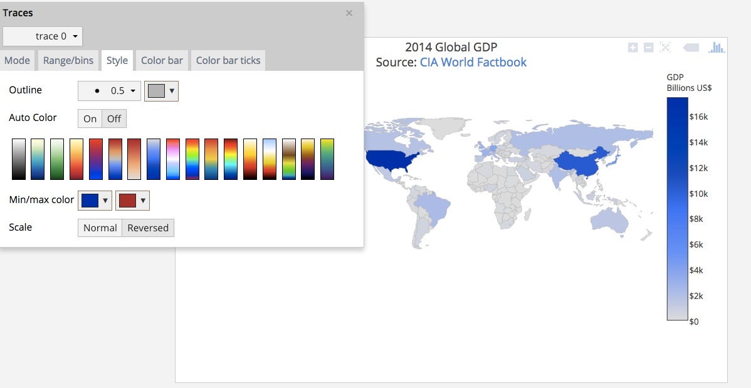Image resolution: width=751 pixels, height=388 pixels.
Task: Click the $8k colorbar tick label
Action: tap(696, 219)
